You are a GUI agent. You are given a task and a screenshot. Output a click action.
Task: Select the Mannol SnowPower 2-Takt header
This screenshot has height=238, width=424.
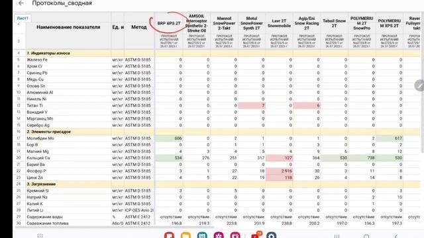[224, 23]
